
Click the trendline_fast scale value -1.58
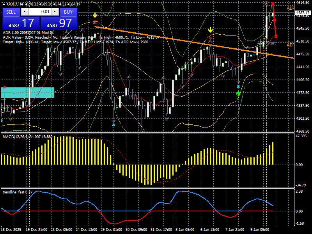pyautogui.click(x=300, y=223)
